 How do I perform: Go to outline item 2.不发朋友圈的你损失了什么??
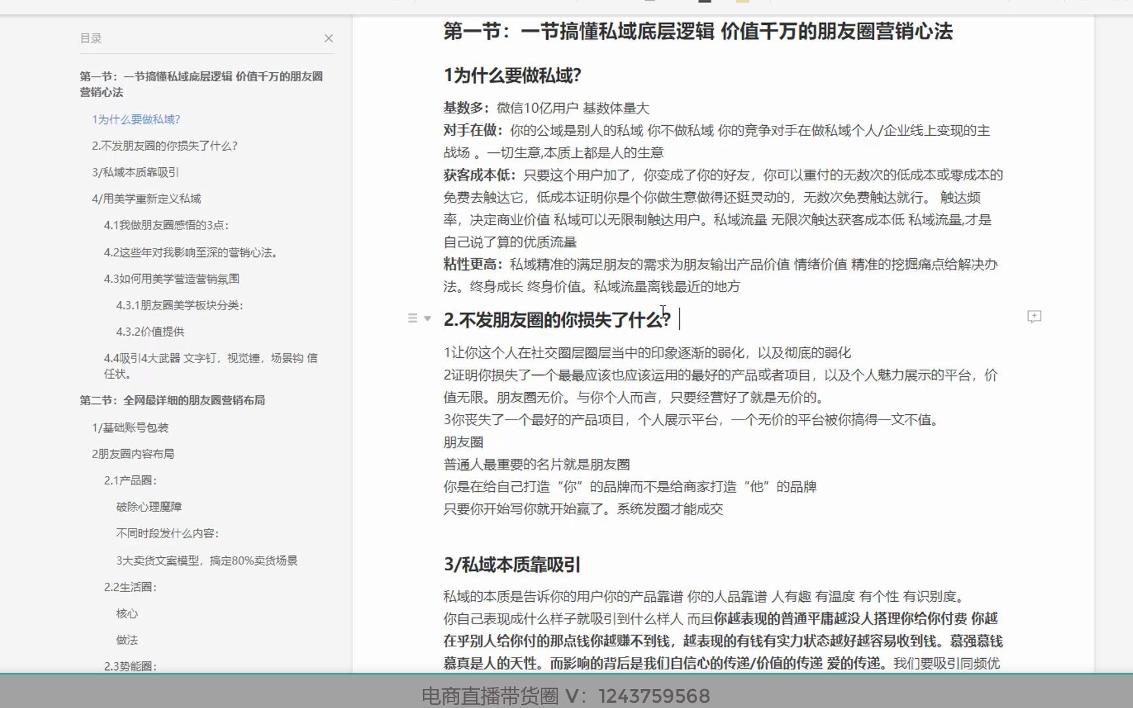[165, 146]
